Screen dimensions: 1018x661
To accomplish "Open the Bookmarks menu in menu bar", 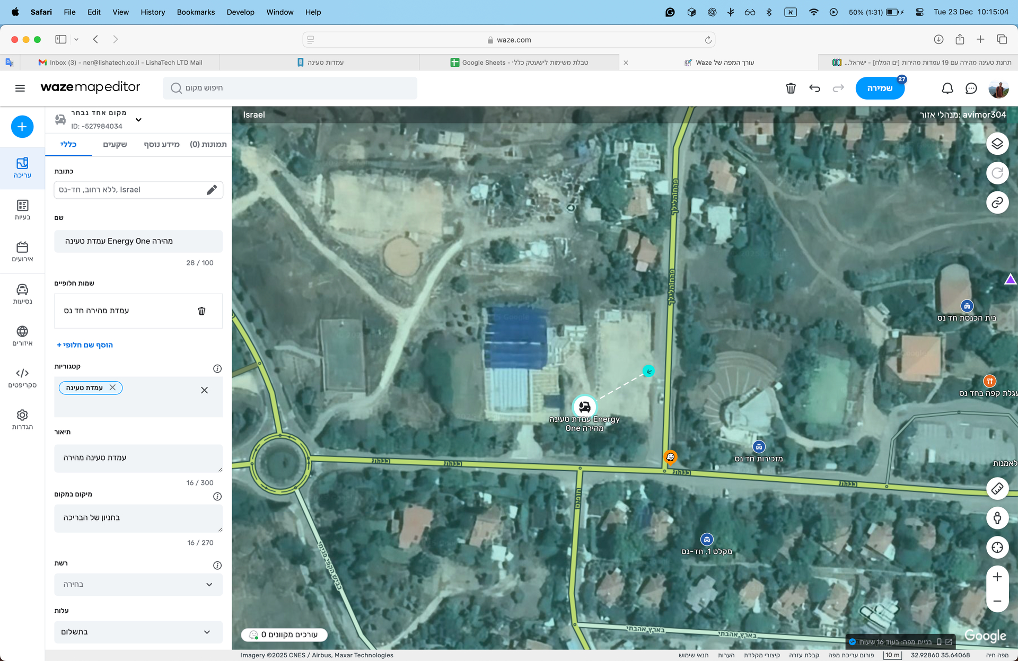I will pyautogui.click(x=196, y=12).
